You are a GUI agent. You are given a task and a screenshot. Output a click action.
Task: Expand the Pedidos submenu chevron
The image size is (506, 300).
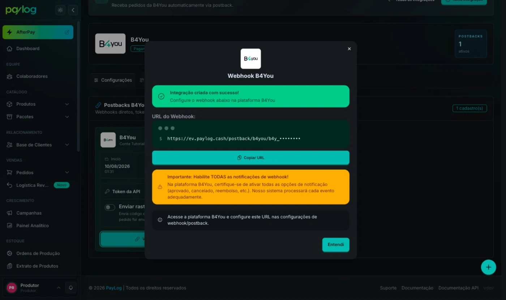(67, 173)
